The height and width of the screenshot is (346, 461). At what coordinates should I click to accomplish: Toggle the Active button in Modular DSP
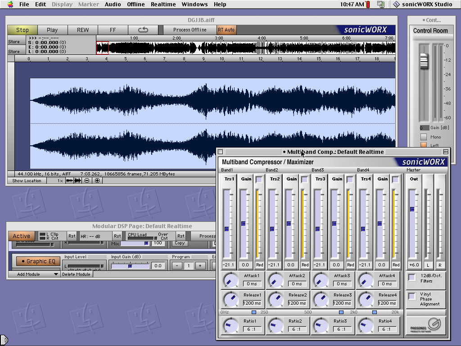point(22,236)
